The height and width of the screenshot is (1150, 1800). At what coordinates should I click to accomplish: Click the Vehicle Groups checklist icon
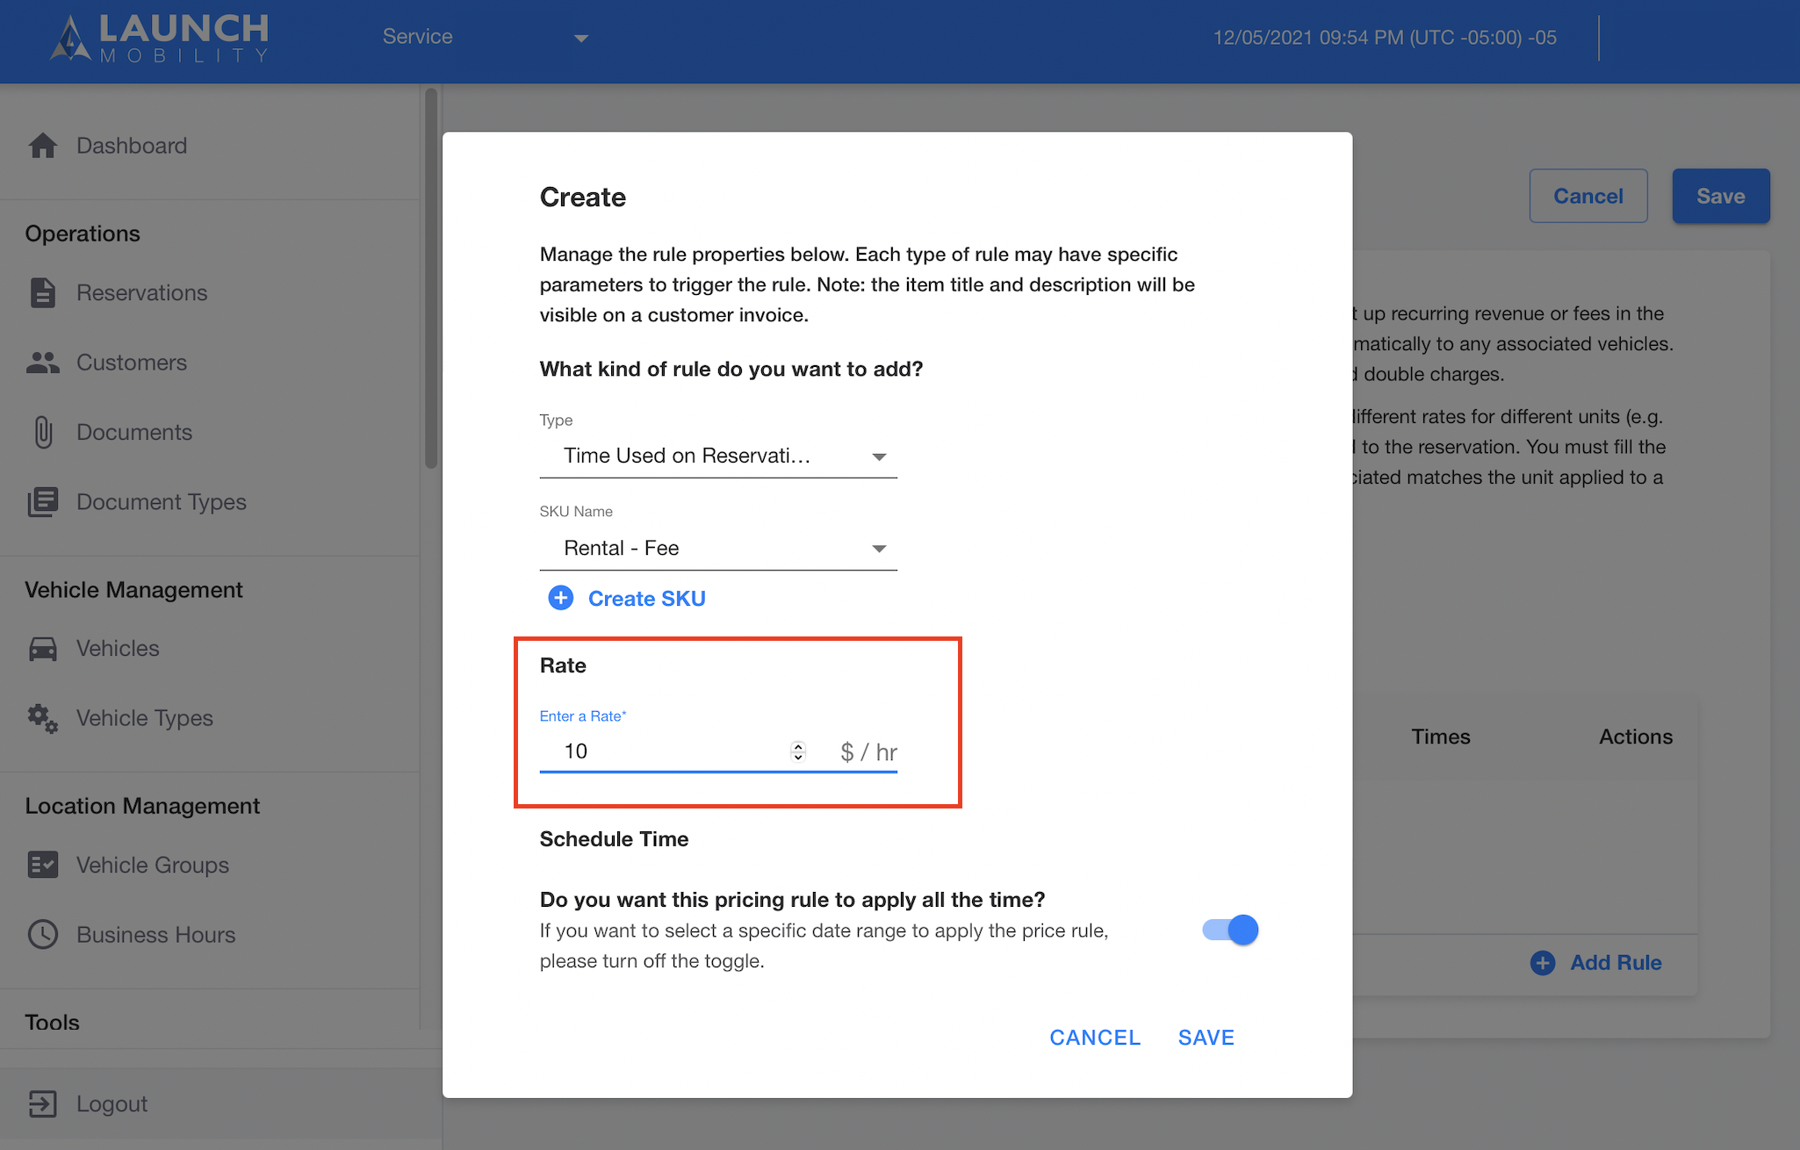point(43,865)
